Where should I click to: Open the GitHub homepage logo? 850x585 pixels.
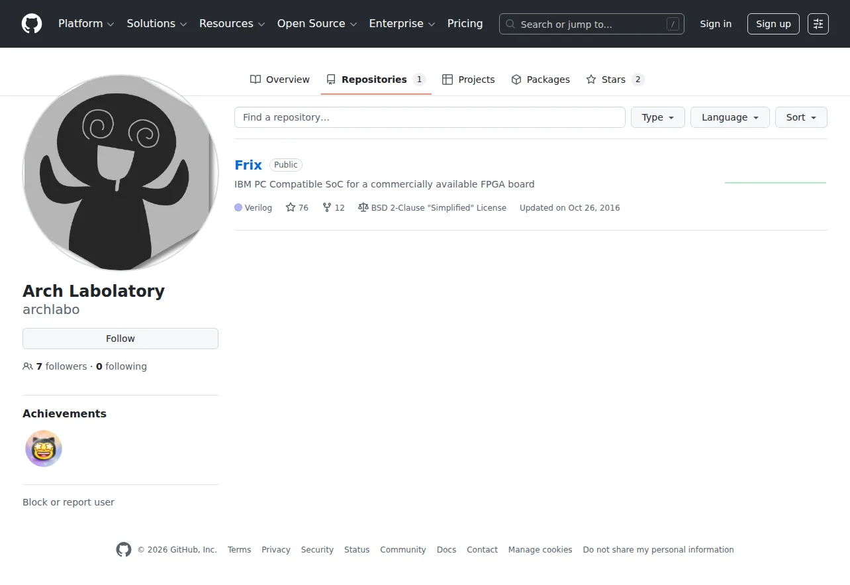click(32, 24)
